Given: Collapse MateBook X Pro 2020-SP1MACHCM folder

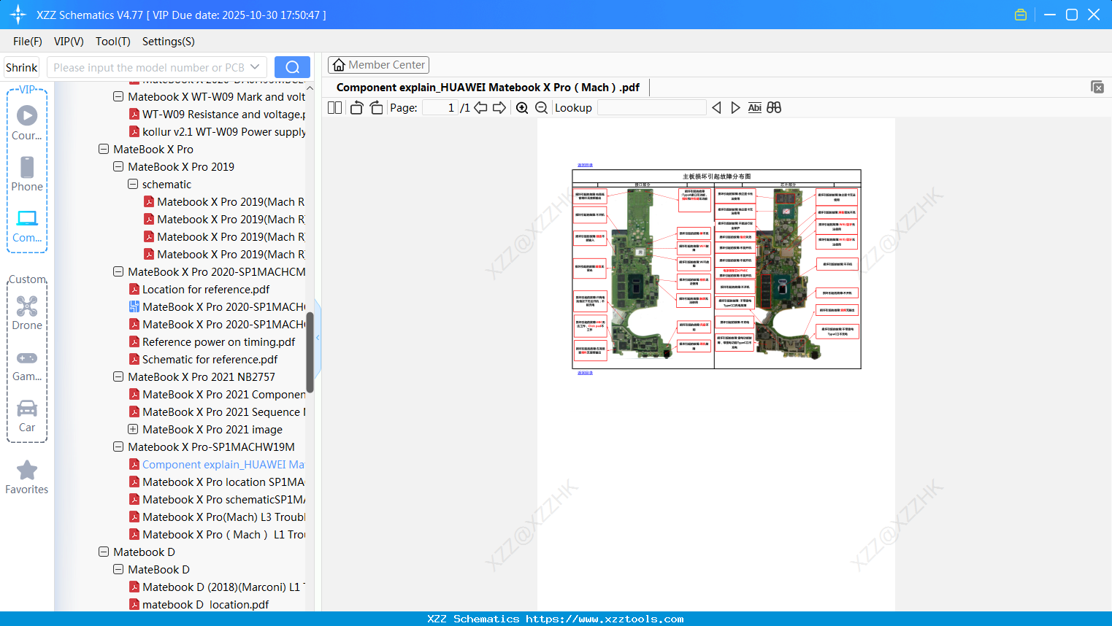Looking at the screenshot, I should click(118, 271).
